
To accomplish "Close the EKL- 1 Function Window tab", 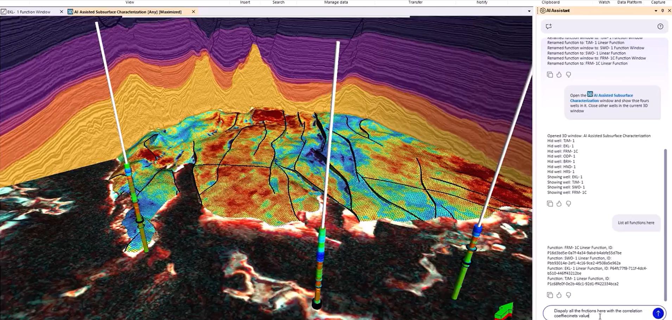I will click(x=62, y=12).
